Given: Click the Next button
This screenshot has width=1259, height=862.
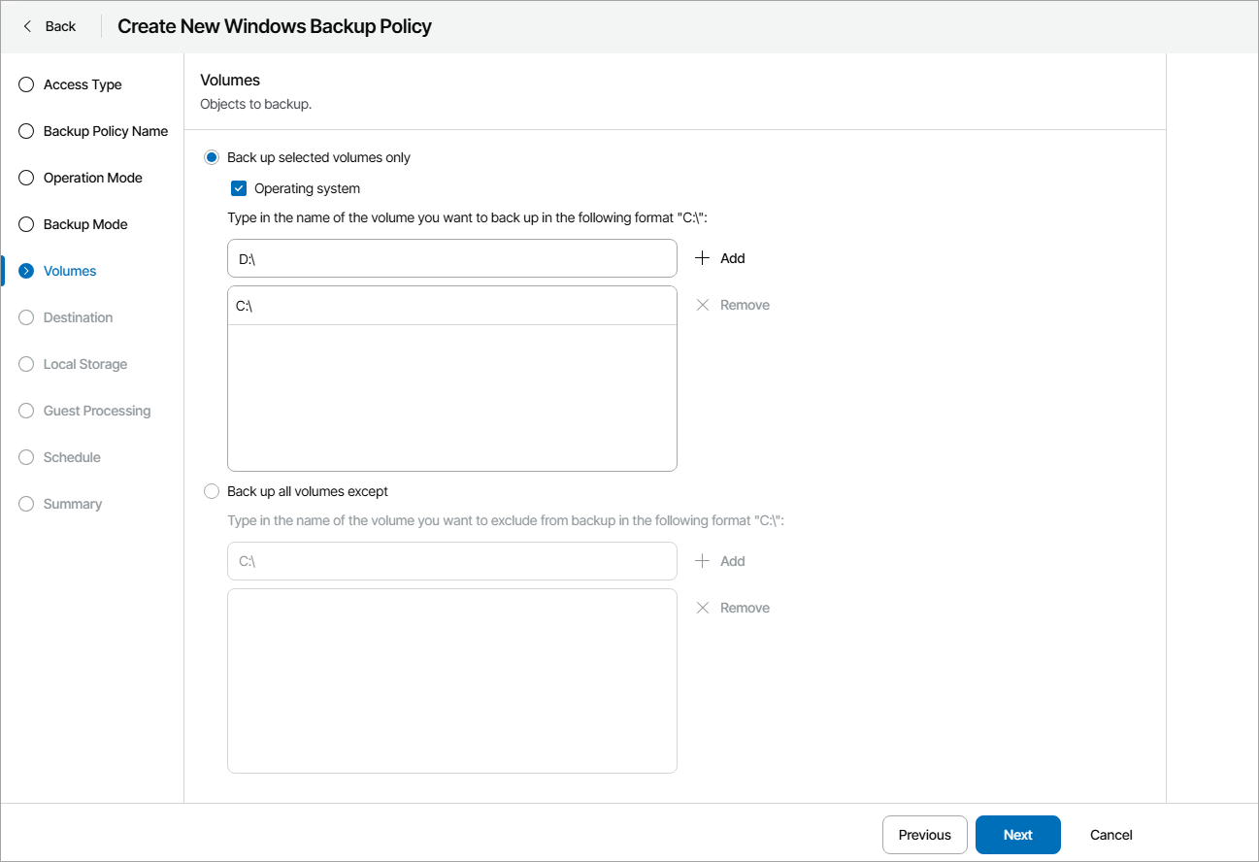Looking at the screenshot, I should coord(1017,835).
